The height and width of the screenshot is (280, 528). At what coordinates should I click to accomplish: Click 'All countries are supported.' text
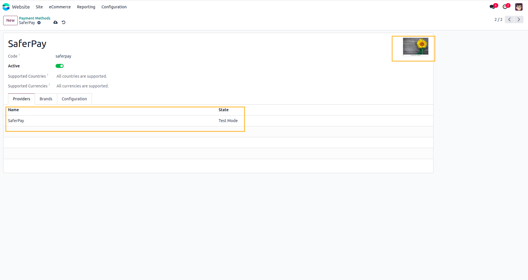pos(82,76)
